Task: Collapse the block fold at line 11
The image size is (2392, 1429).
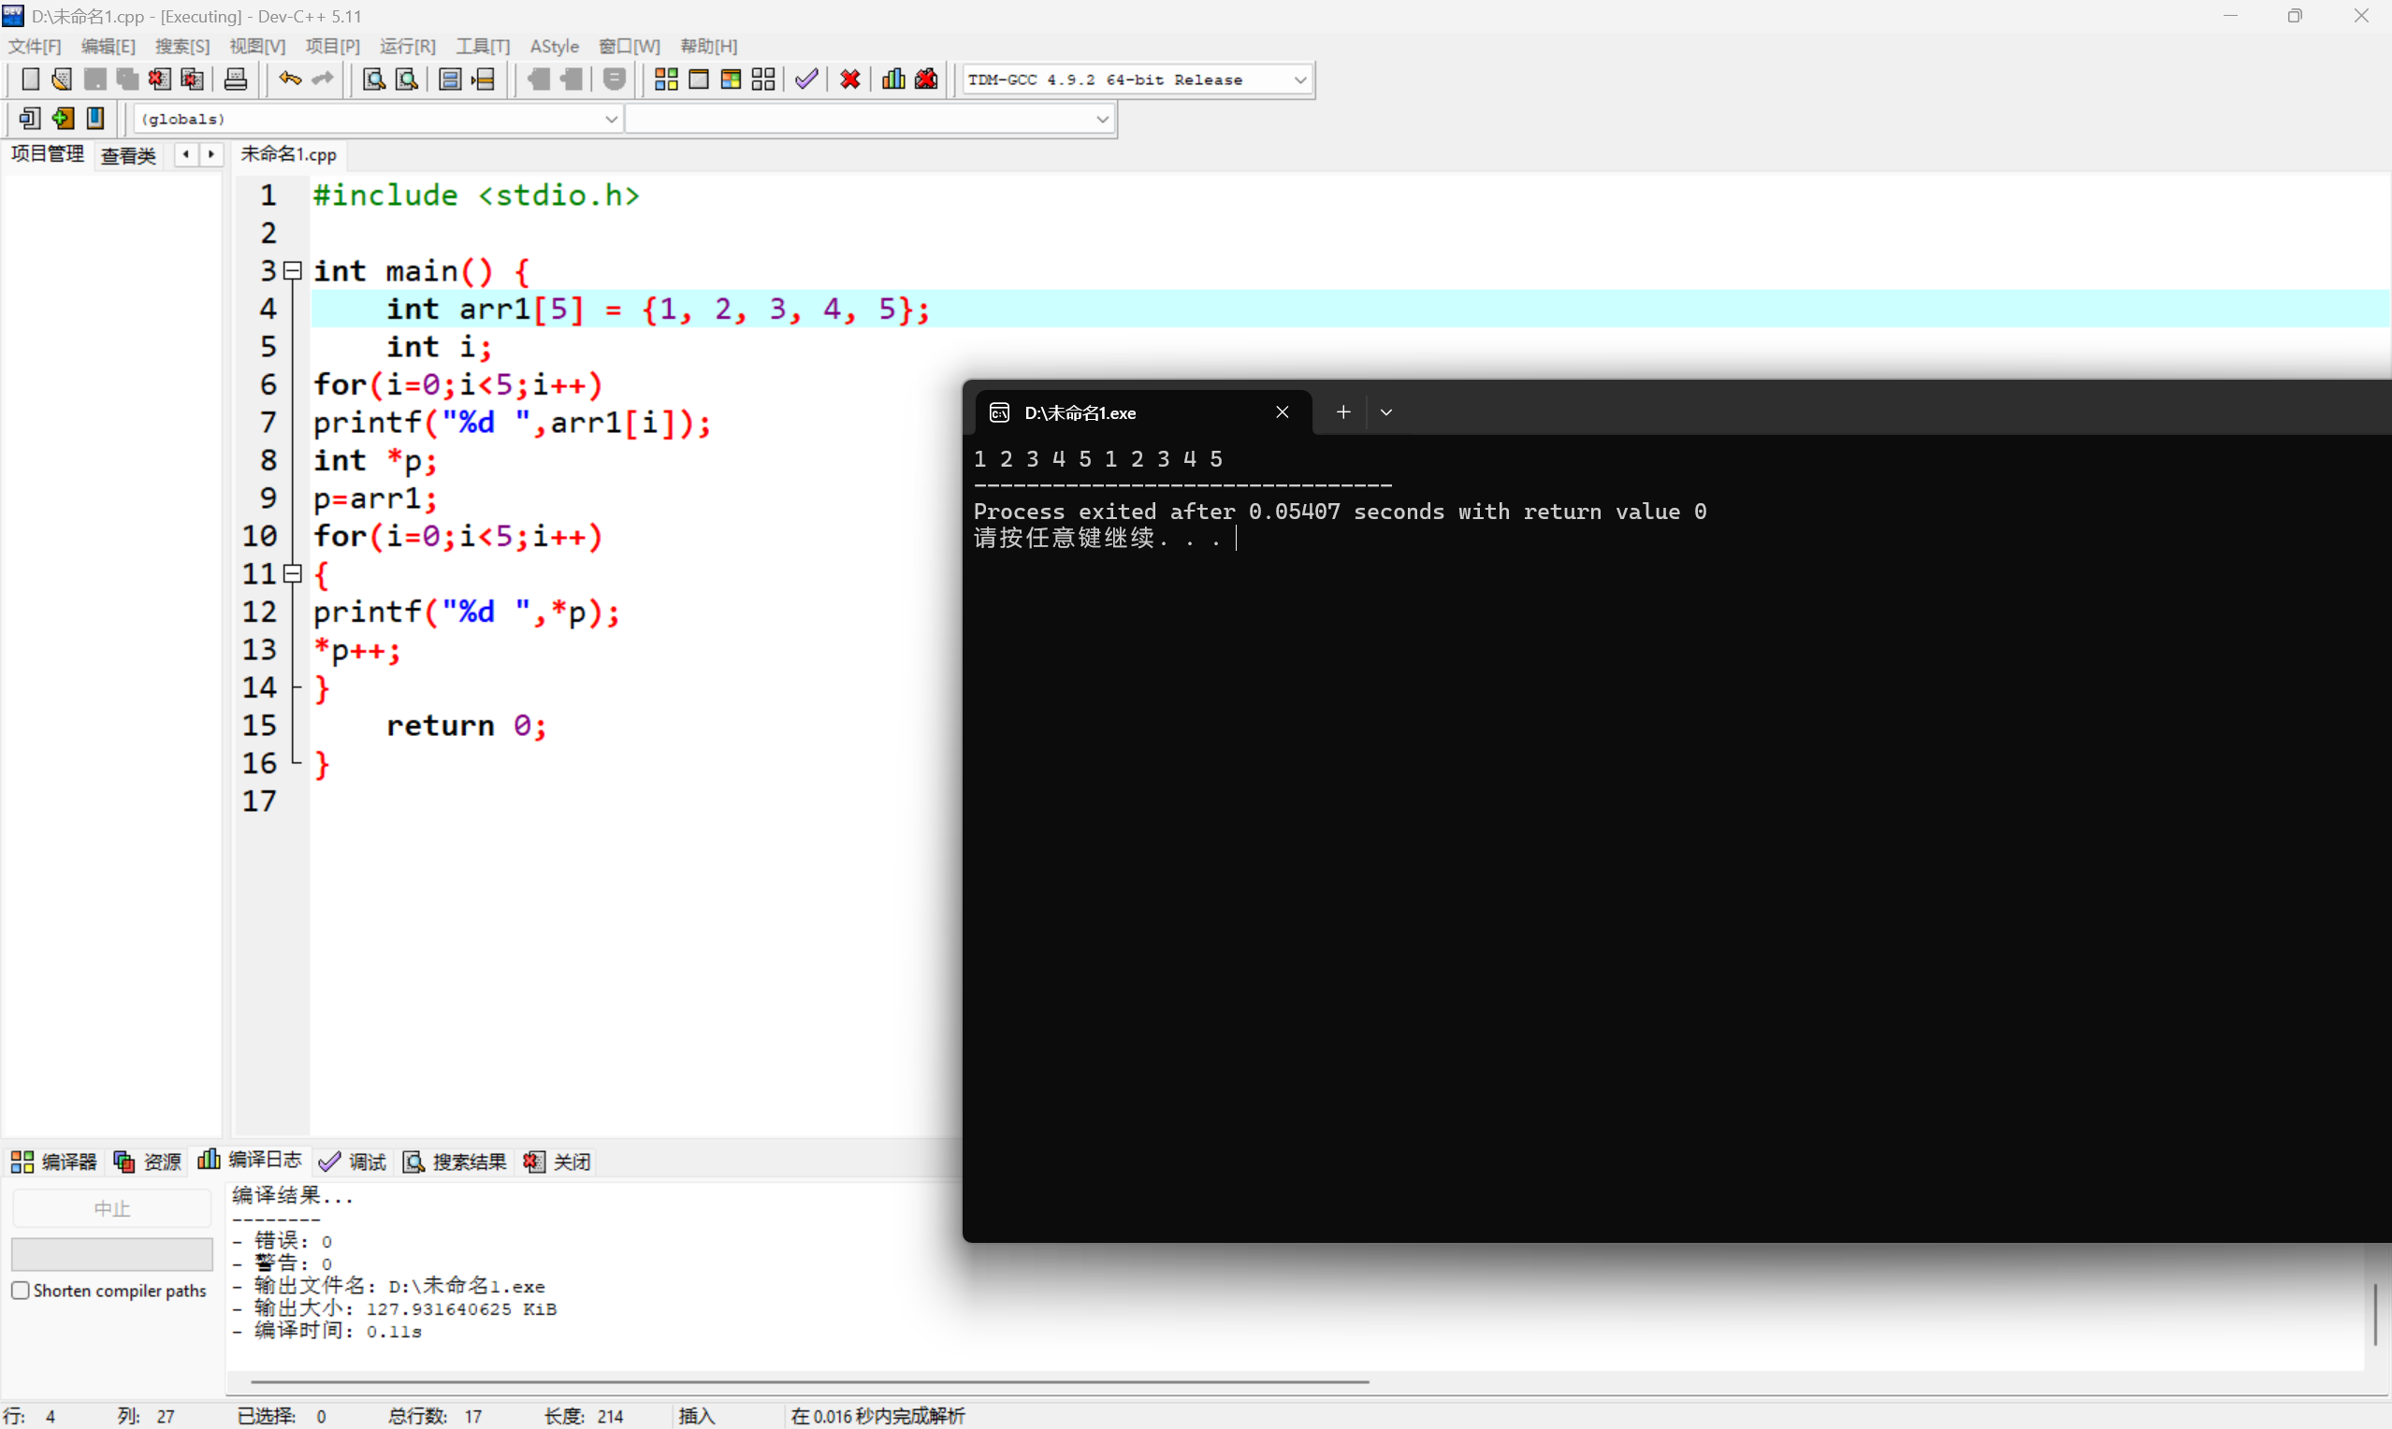Action: pyautogui.click(x=293, y=574)
